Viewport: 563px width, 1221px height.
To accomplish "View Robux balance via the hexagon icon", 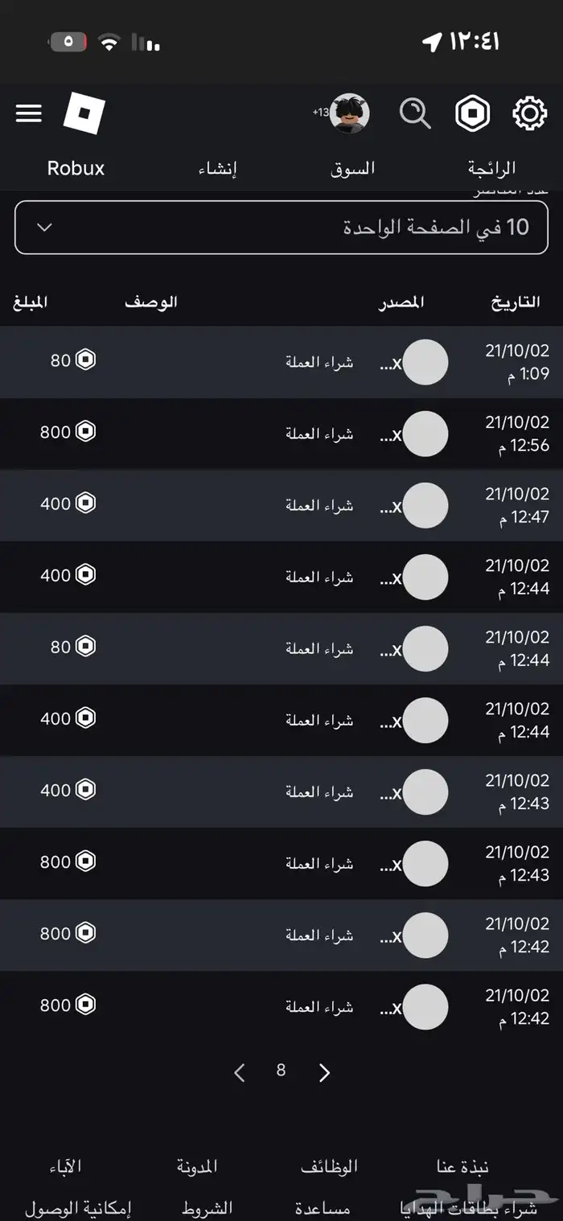I will tap(472, 113).
